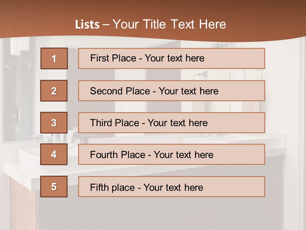The height and width of the screenshot is (230, 306).
Task: Click the wall sconce light at top left
Action: tap(19, 46)
